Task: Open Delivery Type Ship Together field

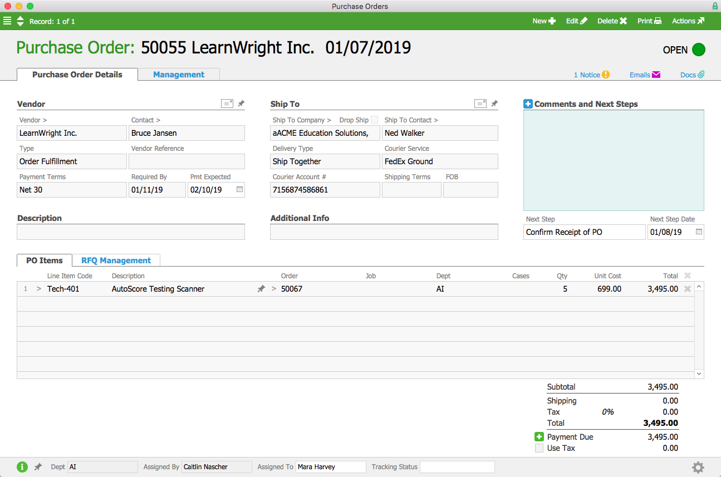Action: coord(325,161)
